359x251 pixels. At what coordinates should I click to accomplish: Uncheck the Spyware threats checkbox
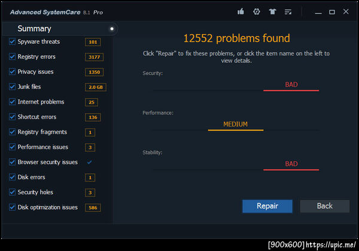pyautogui.click(x=12, y=41)
